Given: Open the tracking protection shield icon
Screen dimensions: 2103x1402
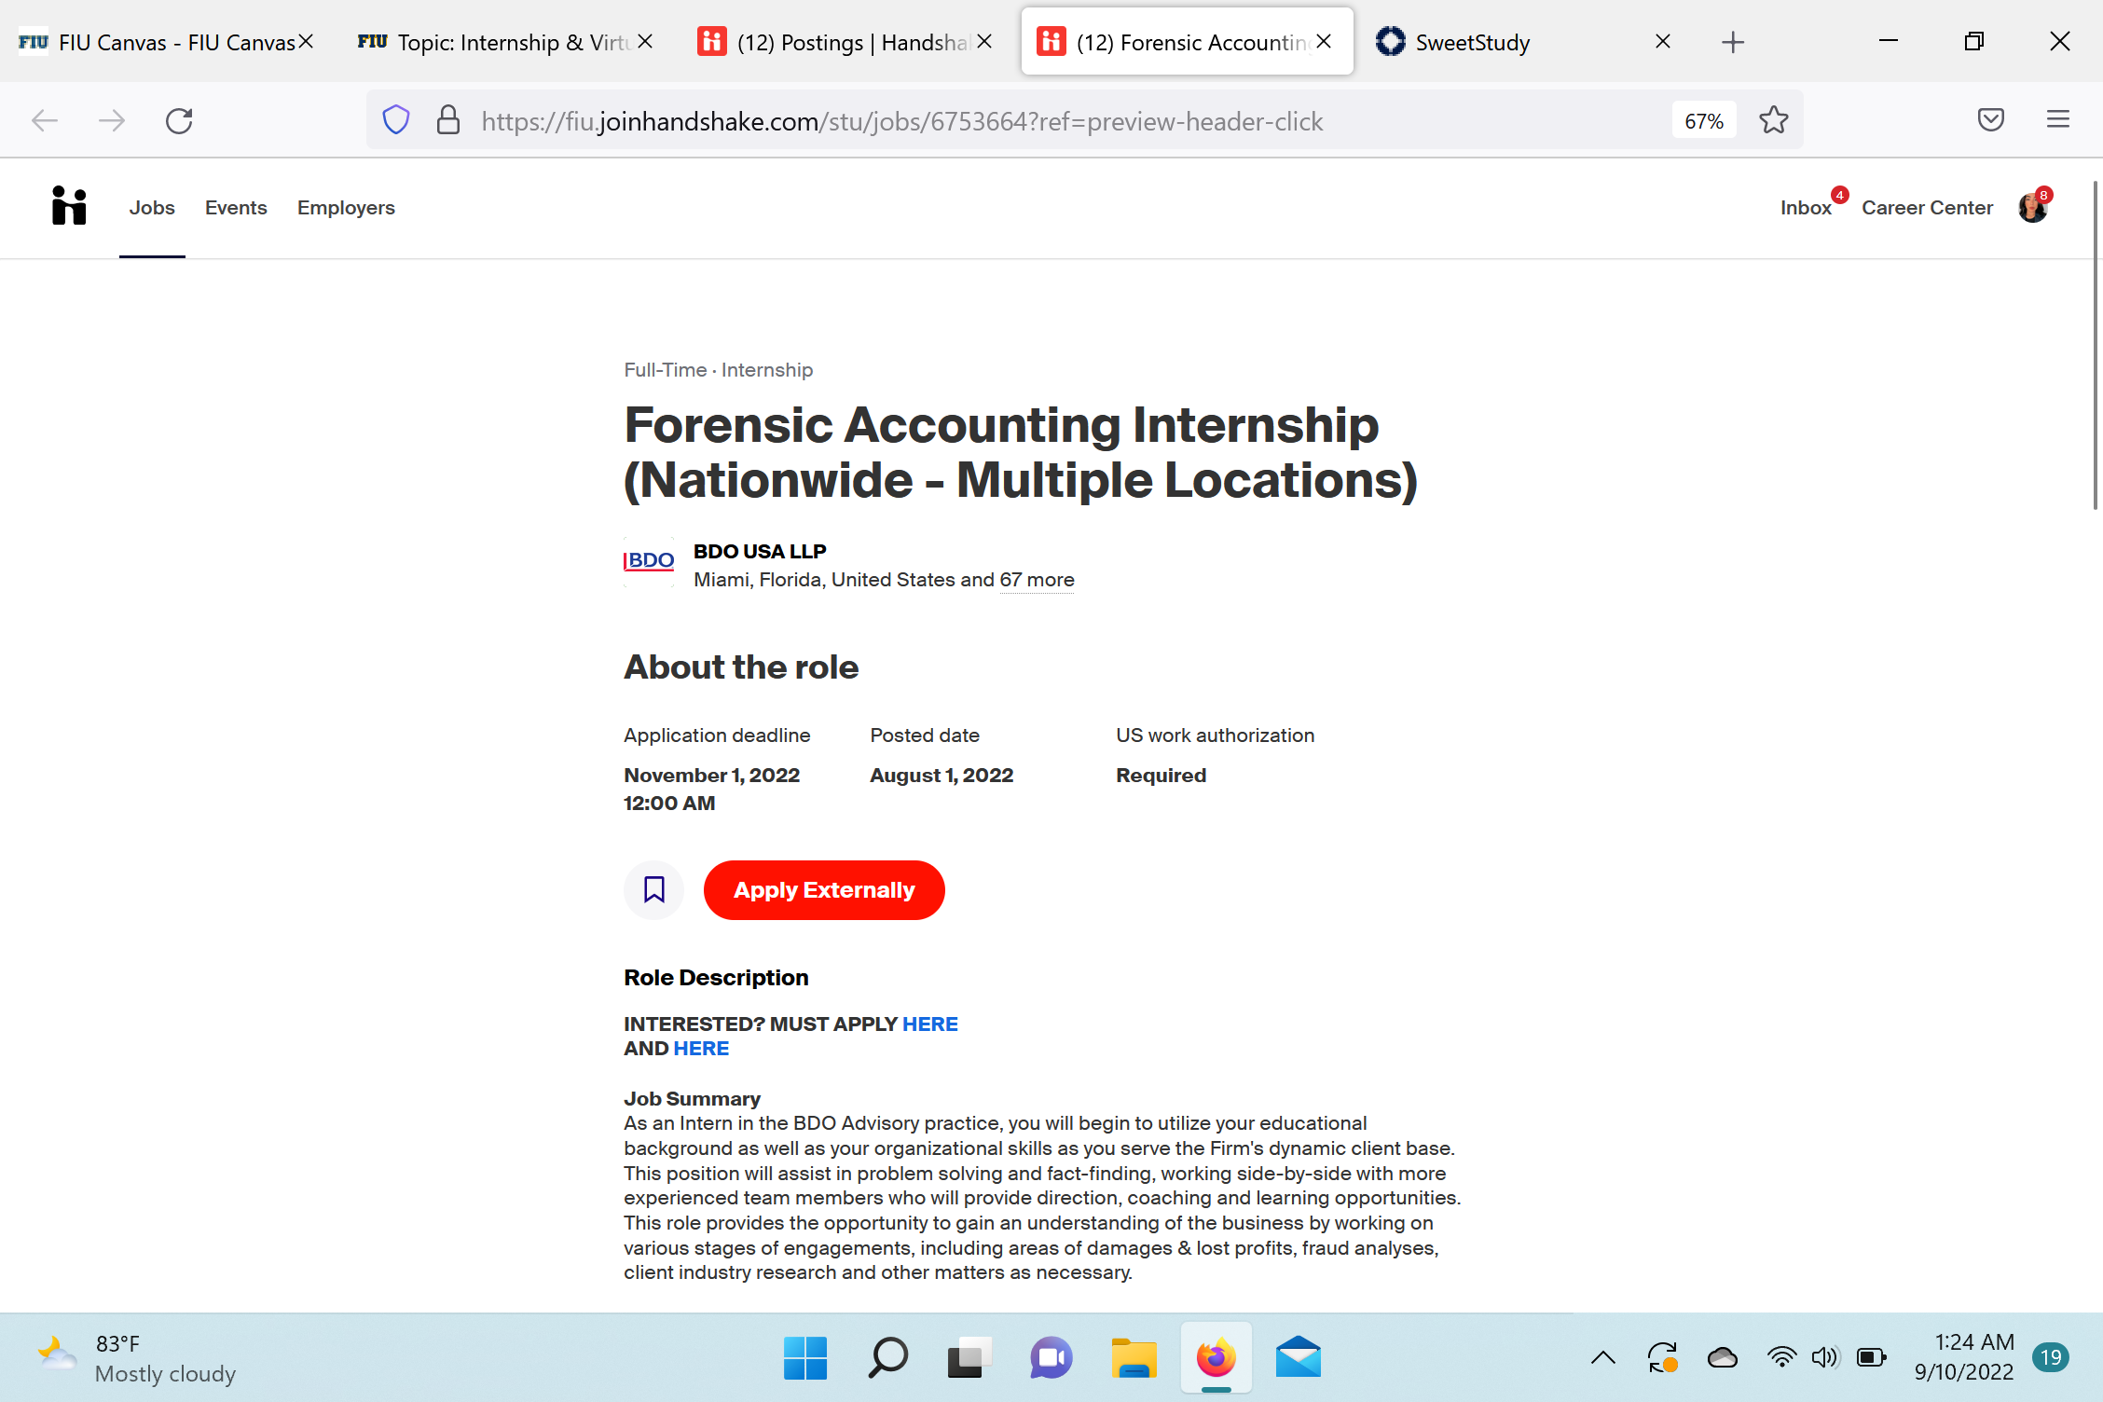Looking at the screenshot, I should pos(396,120).
